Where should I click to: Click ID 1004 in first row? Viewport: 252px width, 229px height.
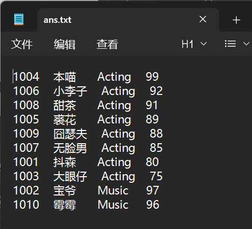pyautogui.click(x=26, y=77)
